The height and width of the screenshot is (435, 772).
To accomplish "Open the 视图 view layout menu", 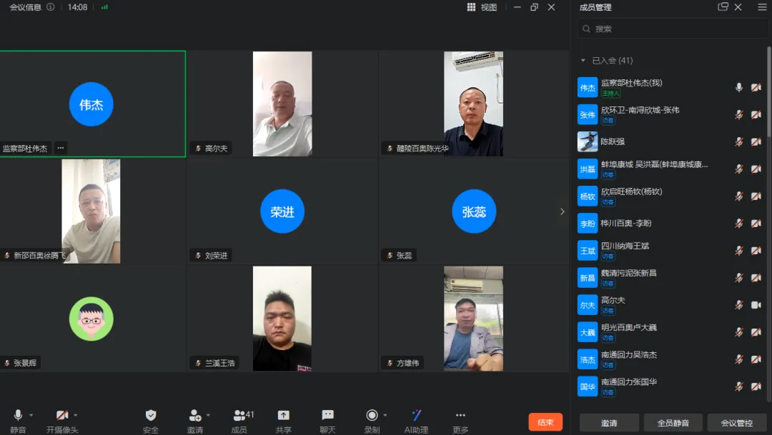I will click(482, 7).
